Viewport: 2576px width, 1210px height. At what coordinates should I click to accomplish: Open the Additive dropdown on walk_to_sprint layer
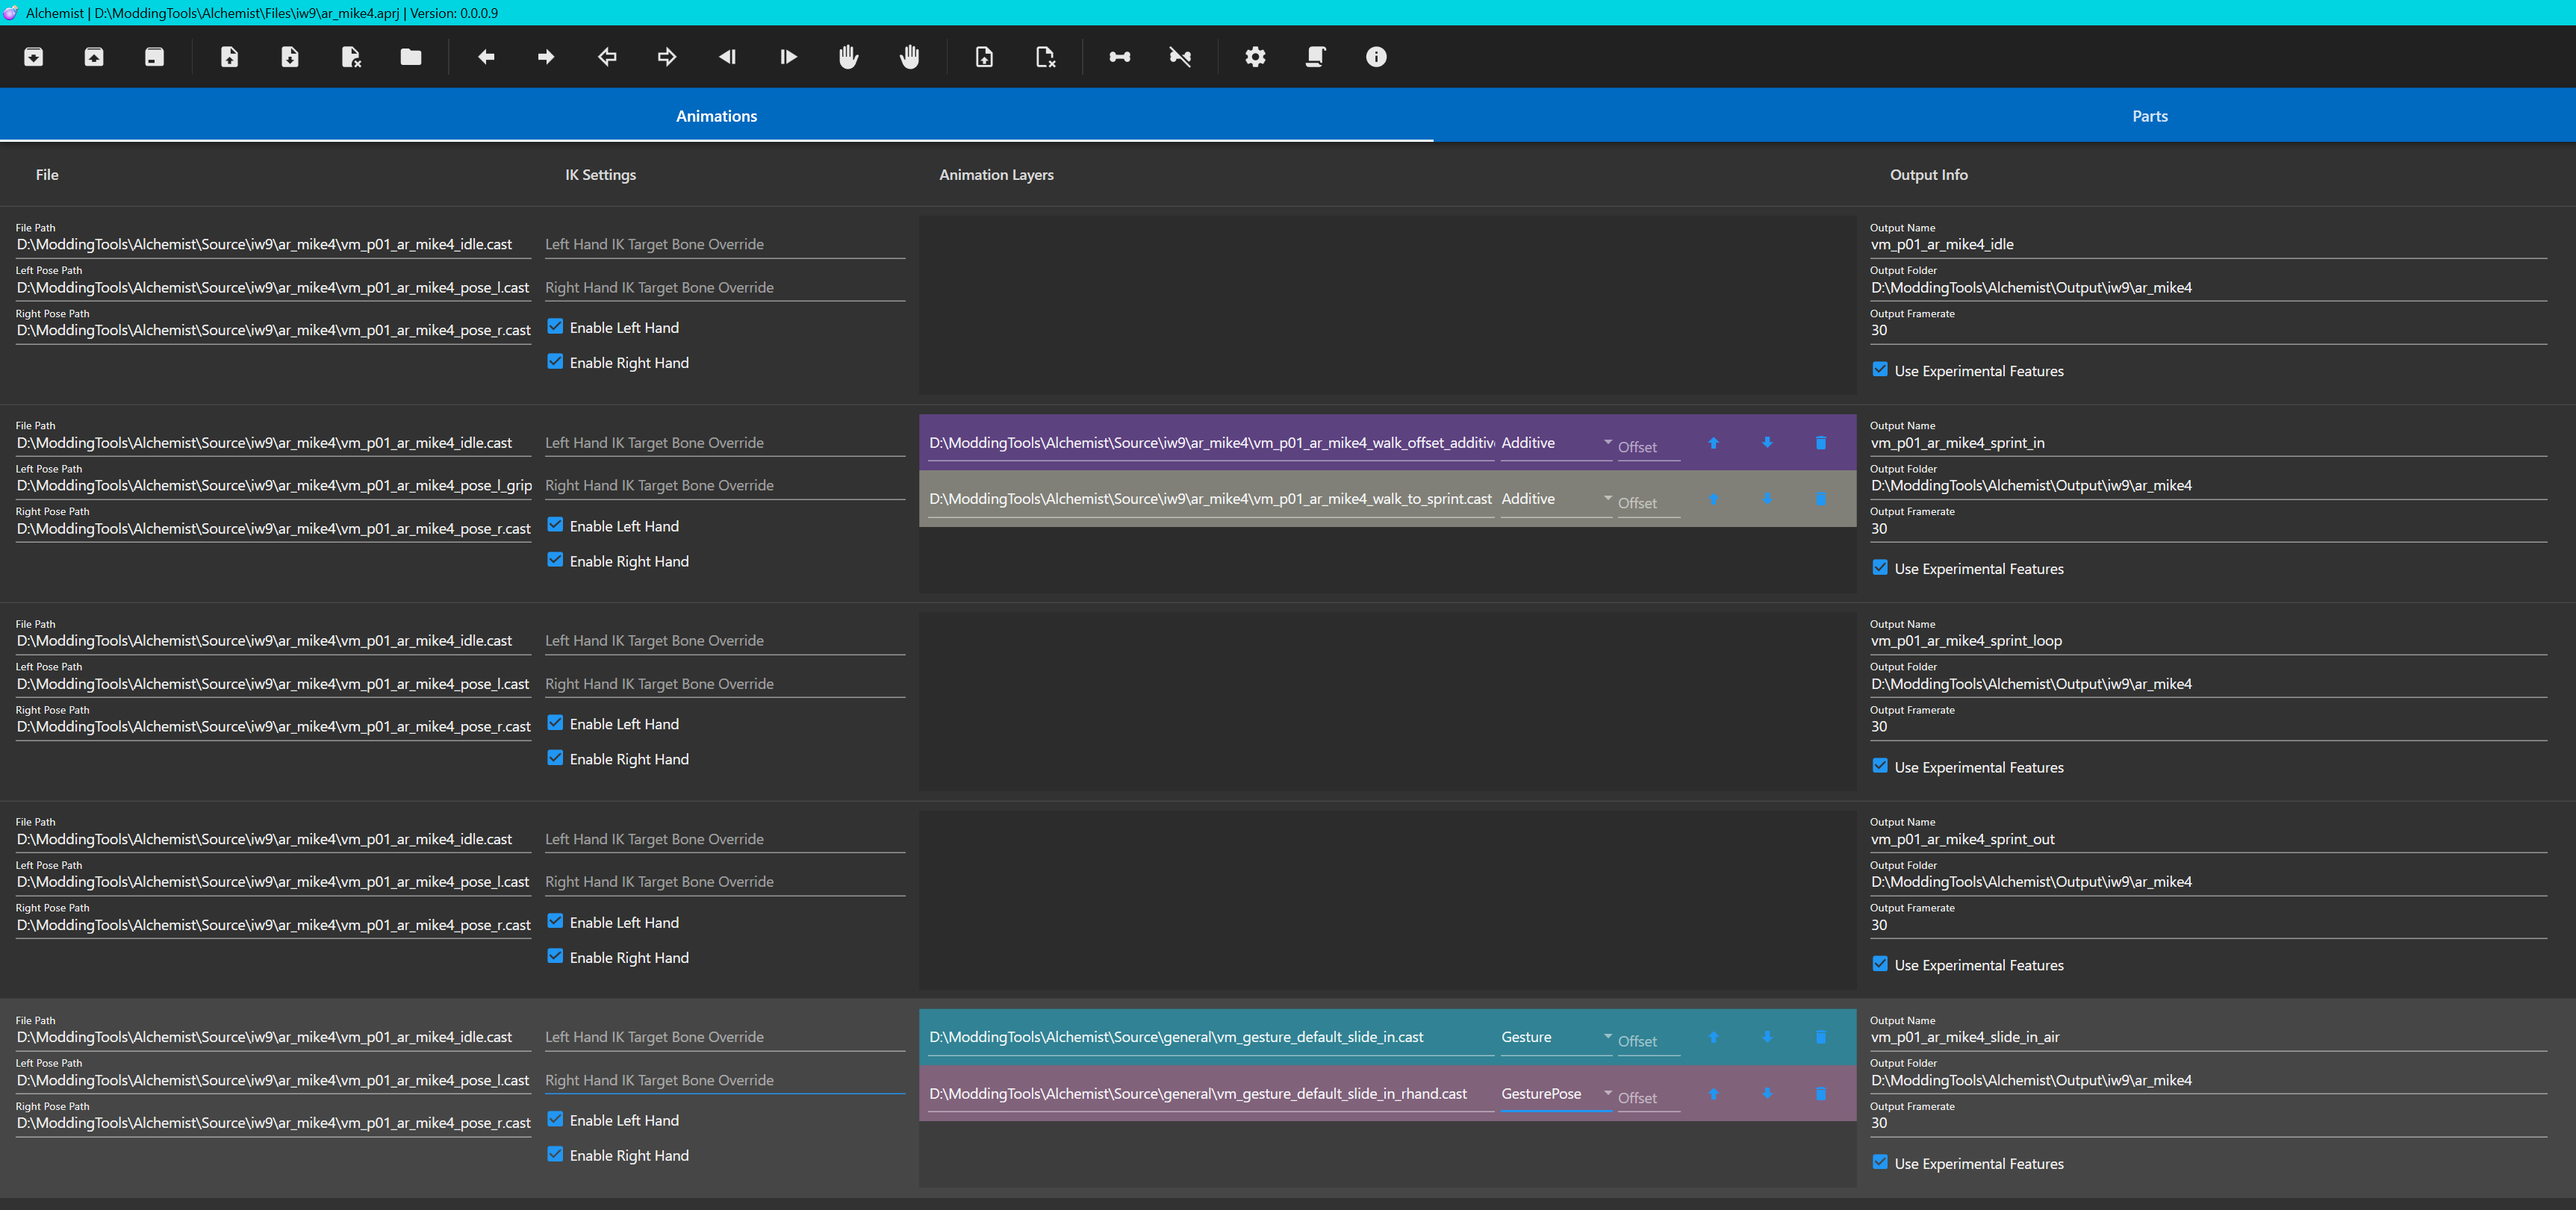pos(1556,499)
